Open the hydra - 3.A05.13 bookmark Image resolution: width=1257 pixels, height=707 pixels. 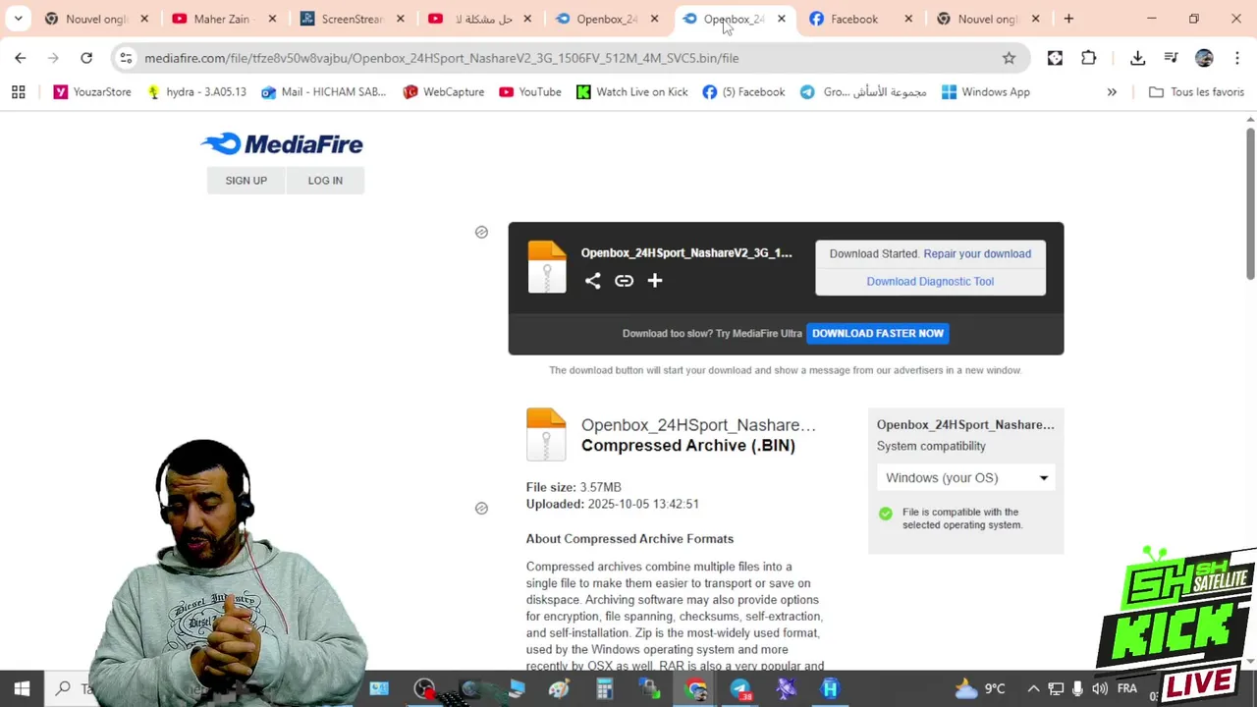tap(196, 92)
